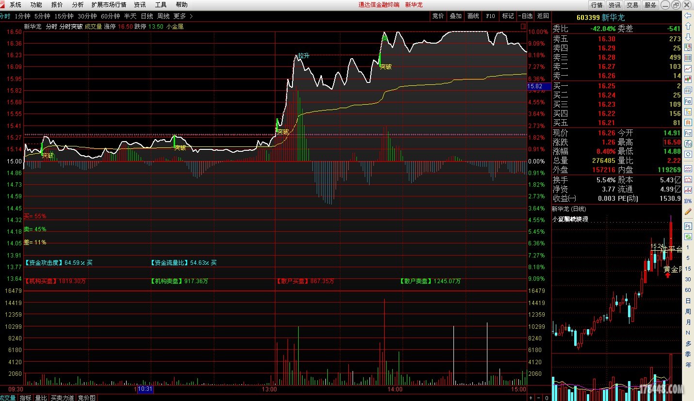This screenshot has width=694, height=401.
Task: Open the 报价 menu
Action: coord(57,5)
